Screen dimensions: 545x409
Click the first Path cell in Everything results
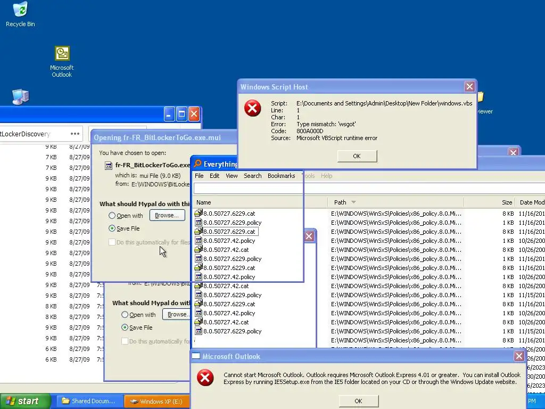[x=396, y=214]
